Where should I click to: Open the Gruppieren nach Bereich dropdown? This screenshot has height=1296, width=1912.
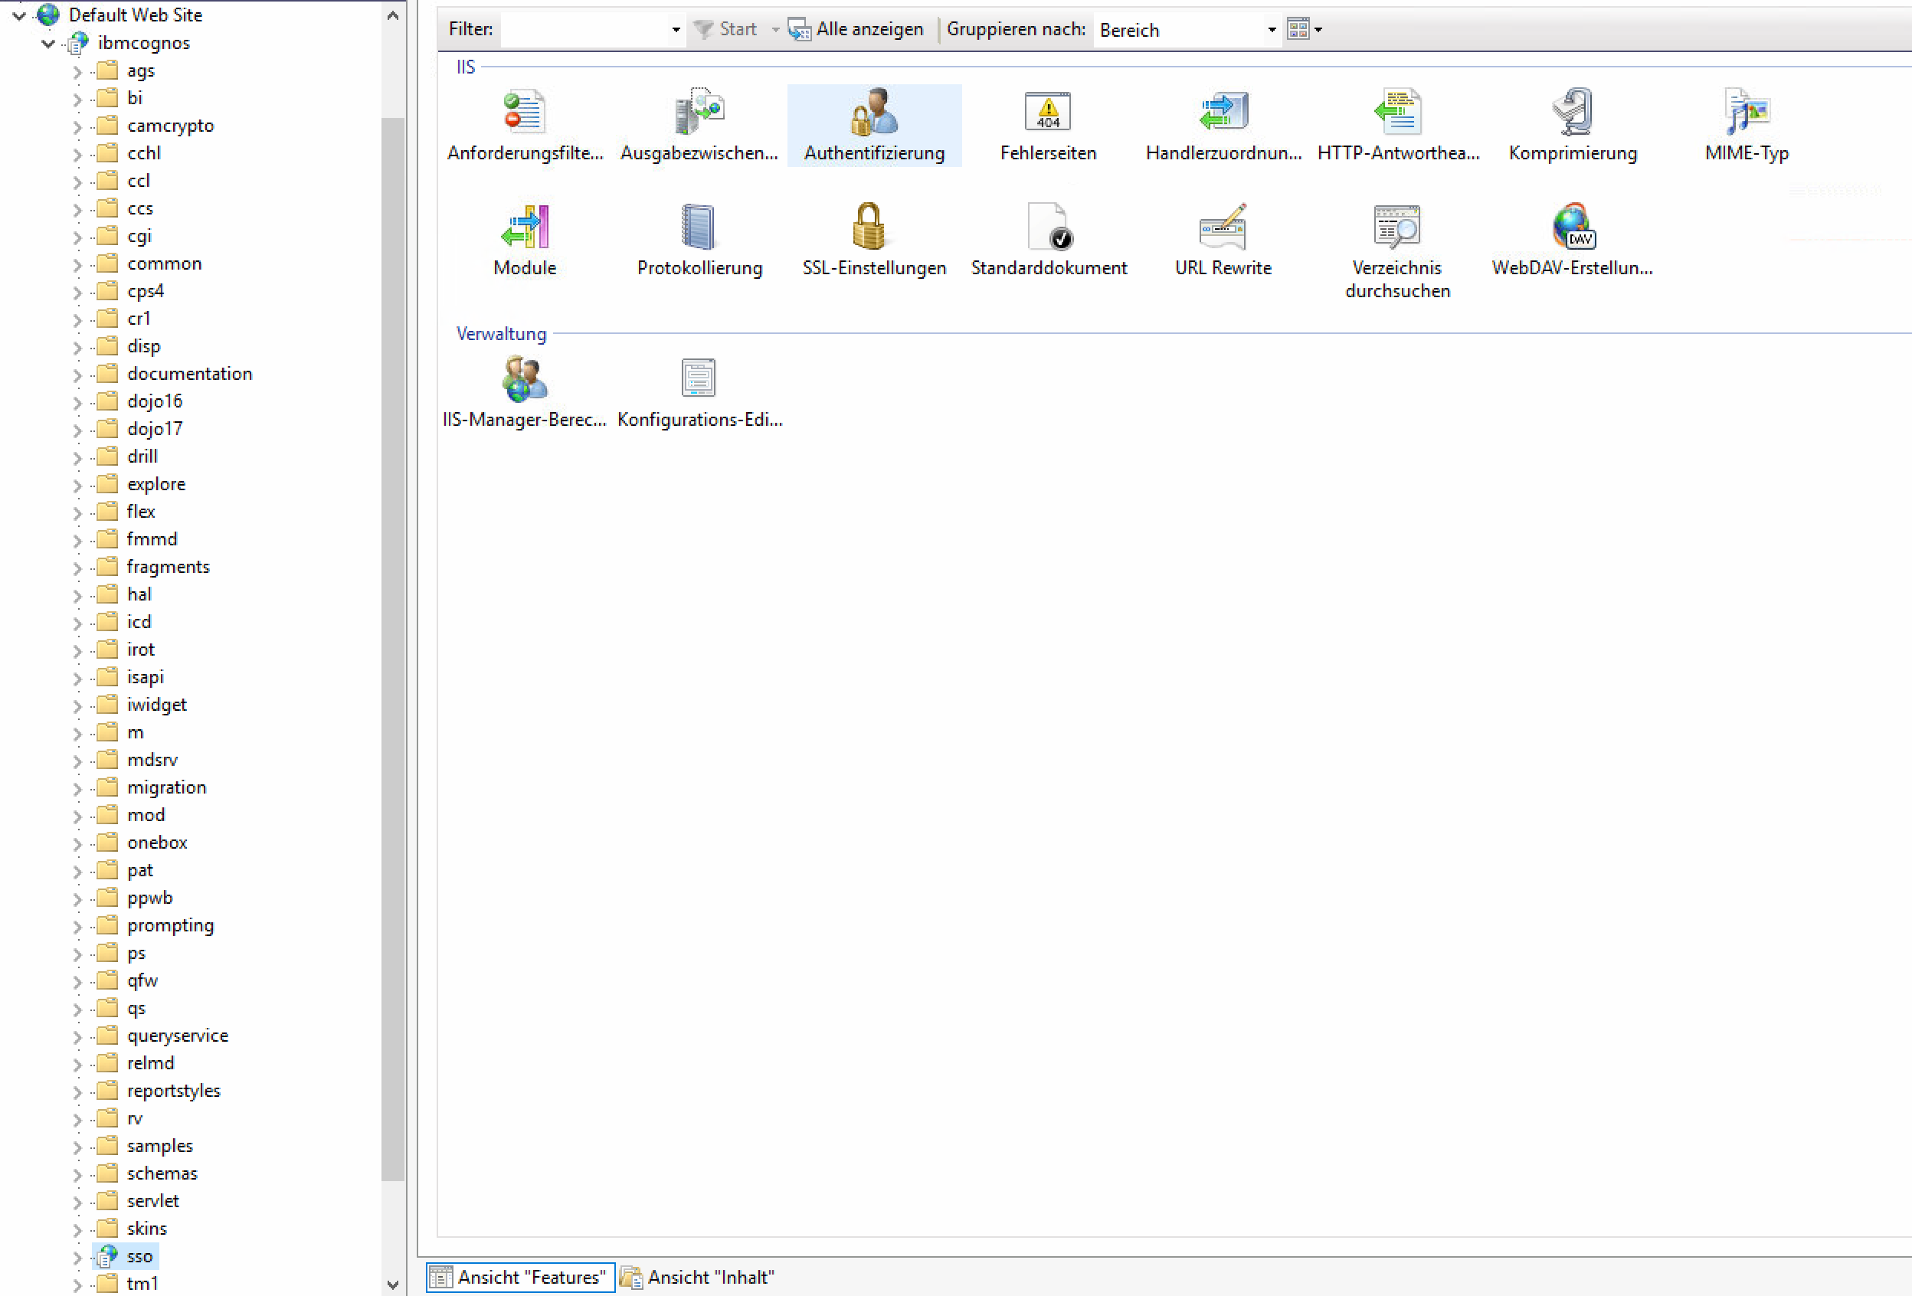pos(1271,31)
